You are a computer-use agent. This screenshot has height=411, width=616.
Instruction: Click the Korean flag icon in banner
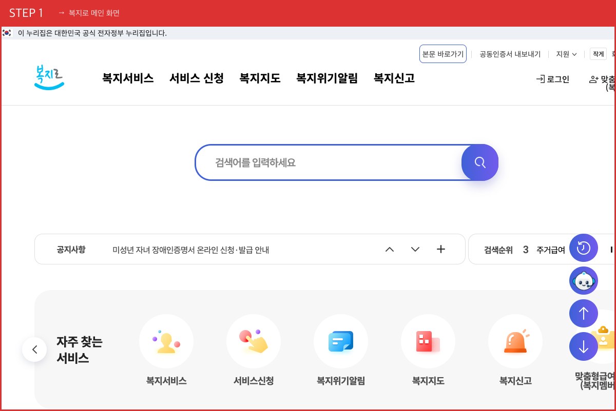(7, 33)
